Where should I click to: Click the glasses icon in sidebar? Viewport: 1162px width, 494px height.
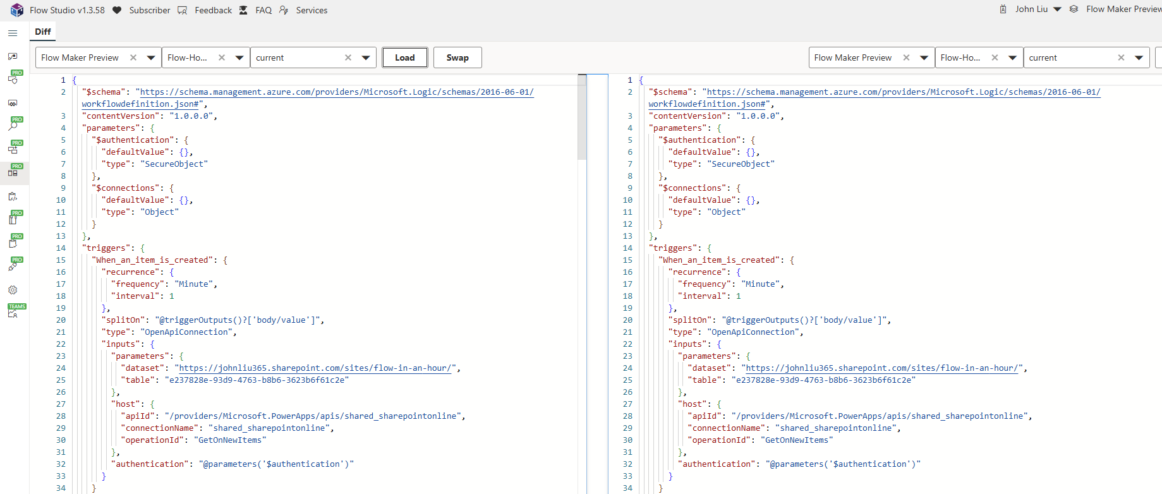click(x=13, y=103)
